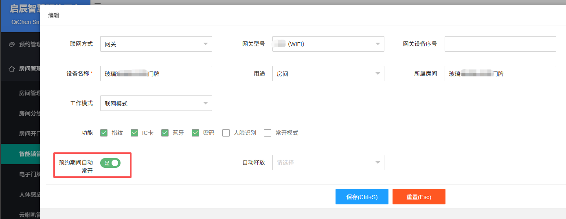Expand 房间管理 parent menu with house icon
This screenshot has width=566, height=219.
20,69
